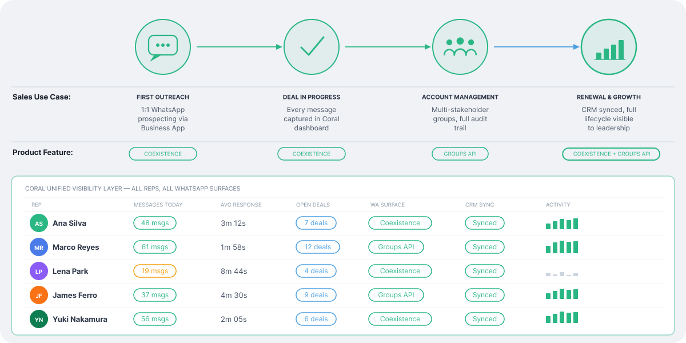The height and width of the screenshot is (343, 686).
Task: Click the Open Deals column header
Action: click(313, 205)
